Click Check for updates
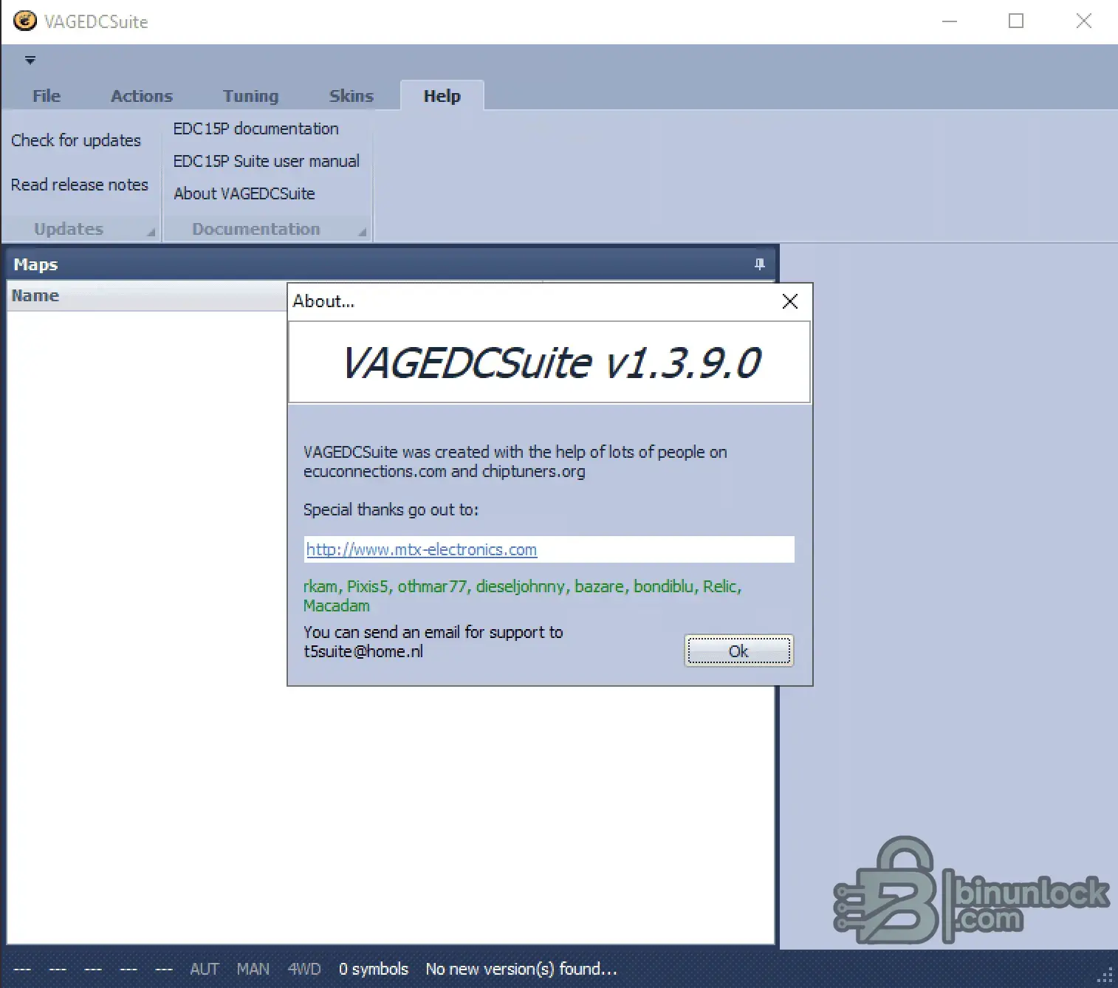This screenshot has width=1118, height=988. click(x=76, y=140)
